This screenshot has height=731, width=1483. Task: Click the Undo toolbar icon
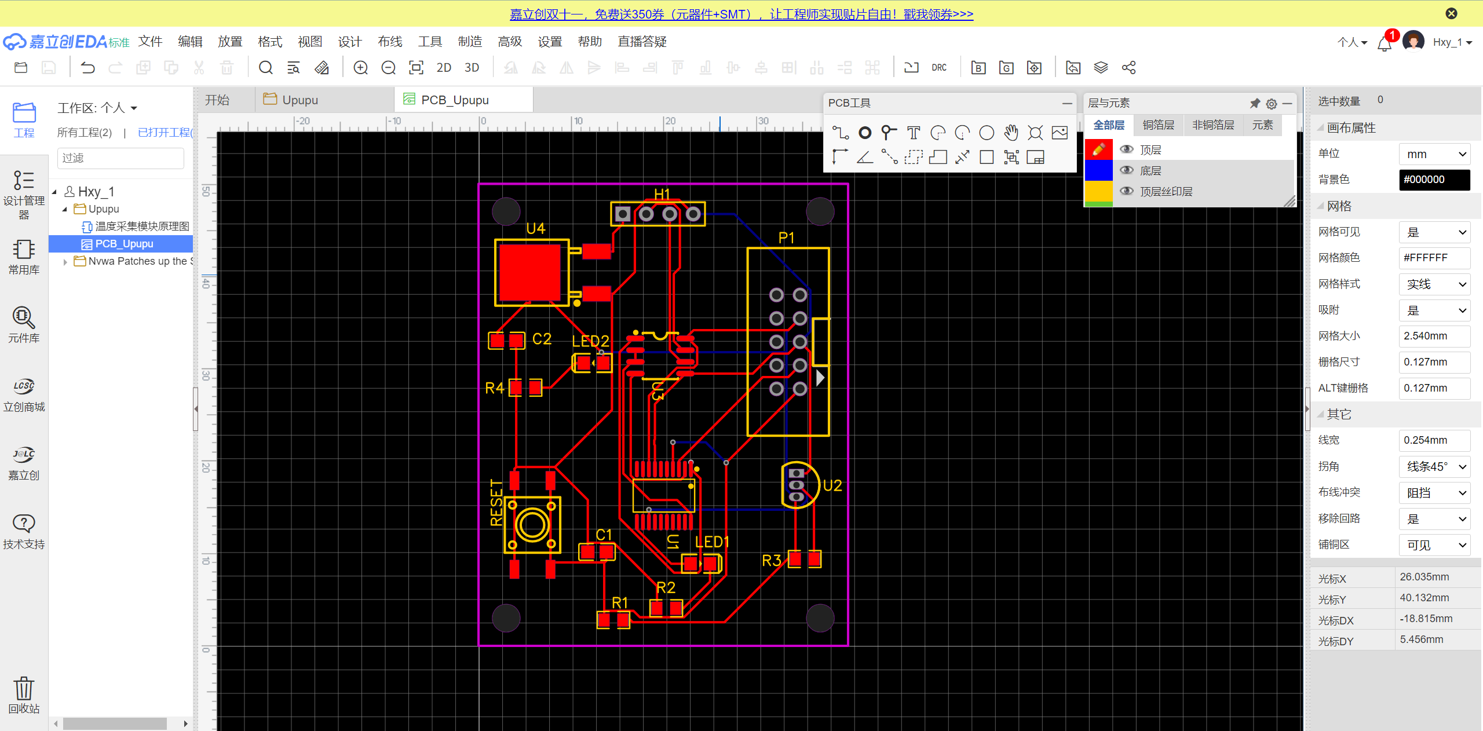(x=87, y=68)
